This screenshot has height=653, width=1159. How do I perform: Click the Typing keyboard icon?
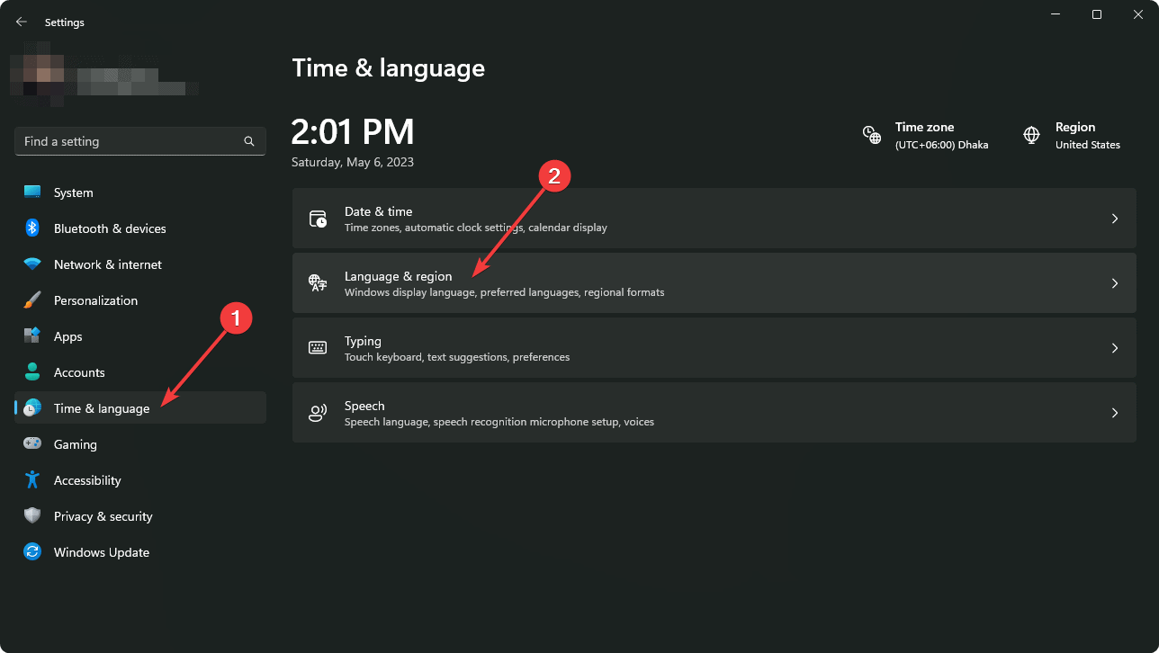(x=318, y=348)
